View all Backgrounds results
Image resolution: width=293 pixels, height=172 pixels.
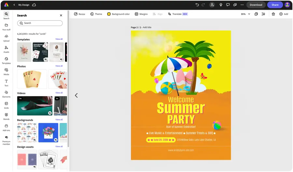pyautogui.click(x=59, y=120)
